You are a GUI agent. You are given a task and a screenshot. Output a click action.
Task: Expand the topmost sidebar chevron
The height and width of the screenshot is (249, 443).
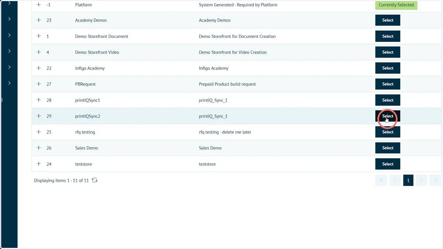(9, 3)
